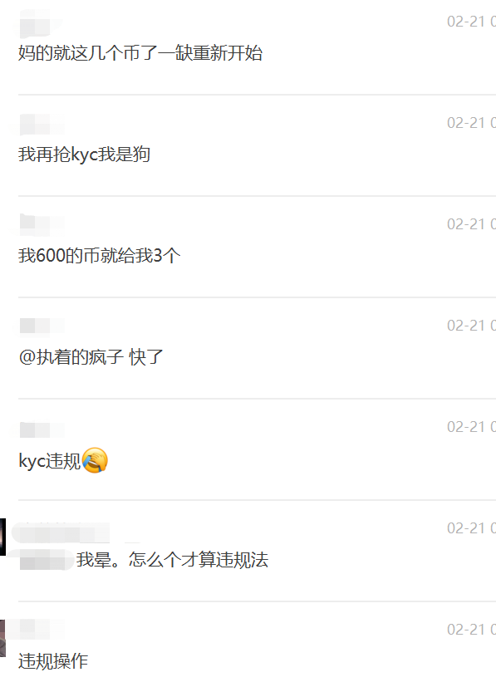Click the timestamp of the 违规操作 comment

coord(471,630)
